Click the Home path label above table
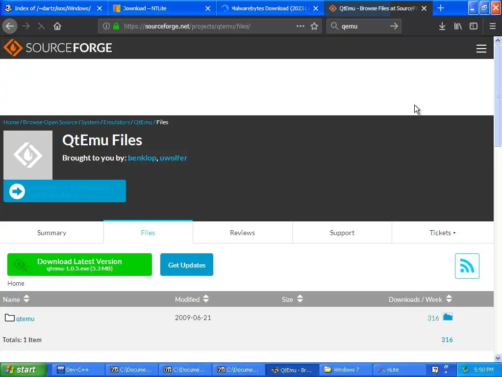This screenshot has width=502, height=377. (16, 283)
